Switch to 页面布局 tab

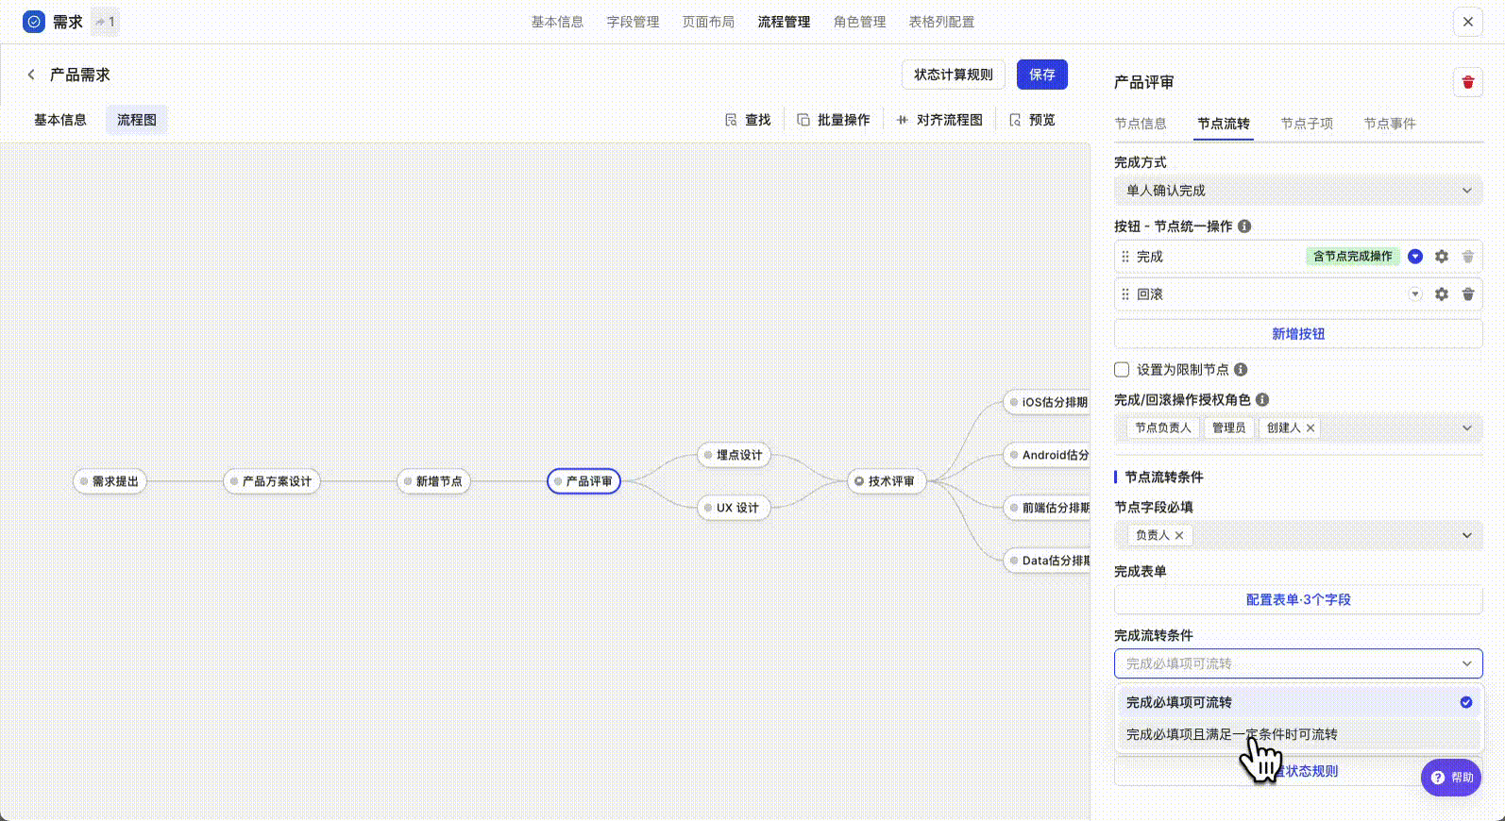(708, 22)
